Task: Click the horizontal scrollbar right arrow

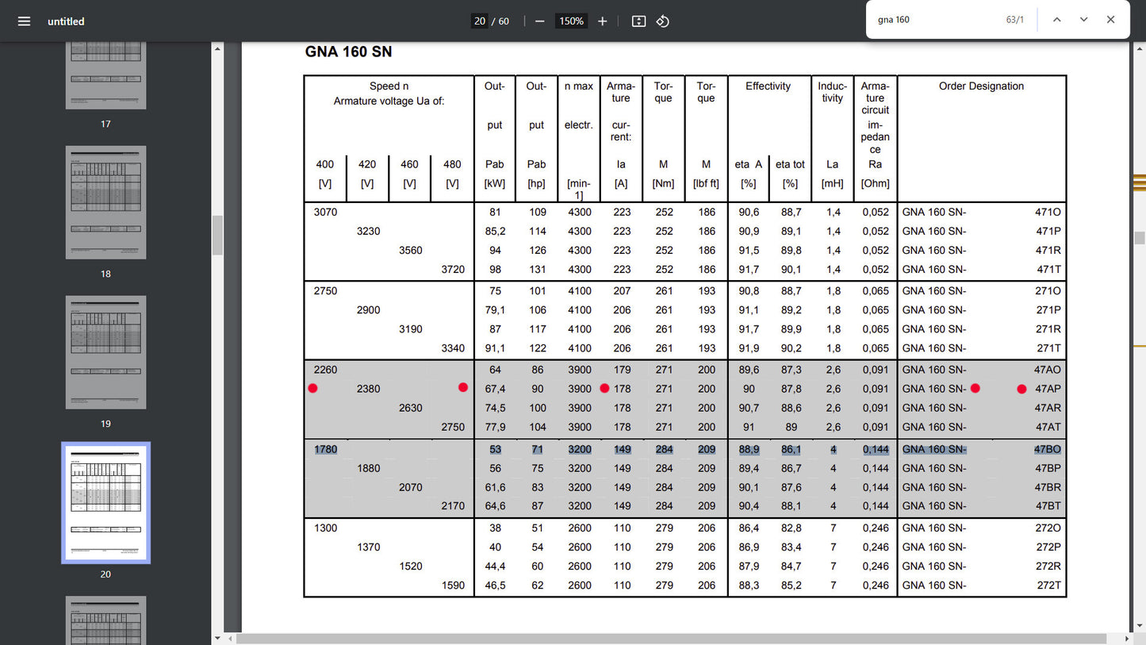Action: (x=1126, y=639)
